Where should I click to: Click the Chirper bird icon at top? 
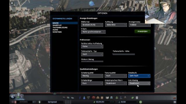point(92,3)
